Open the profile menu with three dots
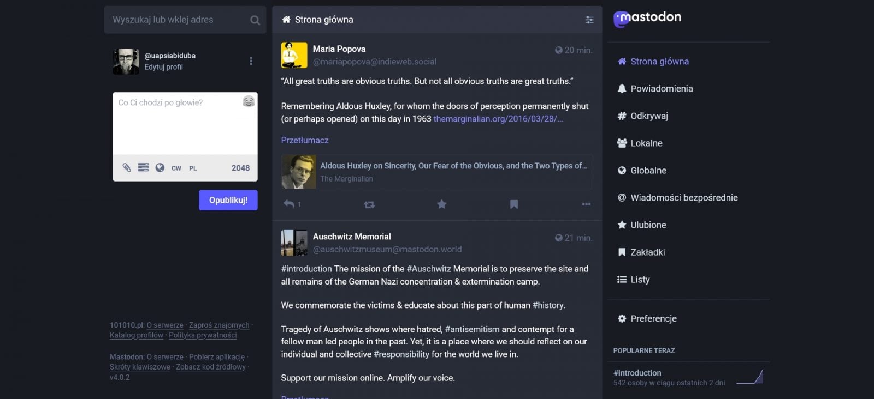This screenshot has height=399, width=874. pyautogui.click(x=251, y=61)
